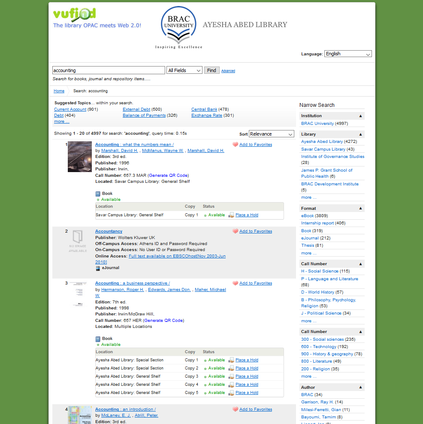423x424 pixels.
Task: Click heart icon for the Accountancy record
Action: (235, 231)
